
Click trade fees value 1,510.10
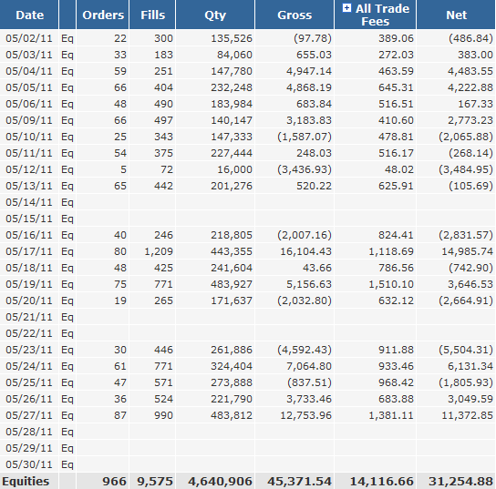(x=391, y=284)
